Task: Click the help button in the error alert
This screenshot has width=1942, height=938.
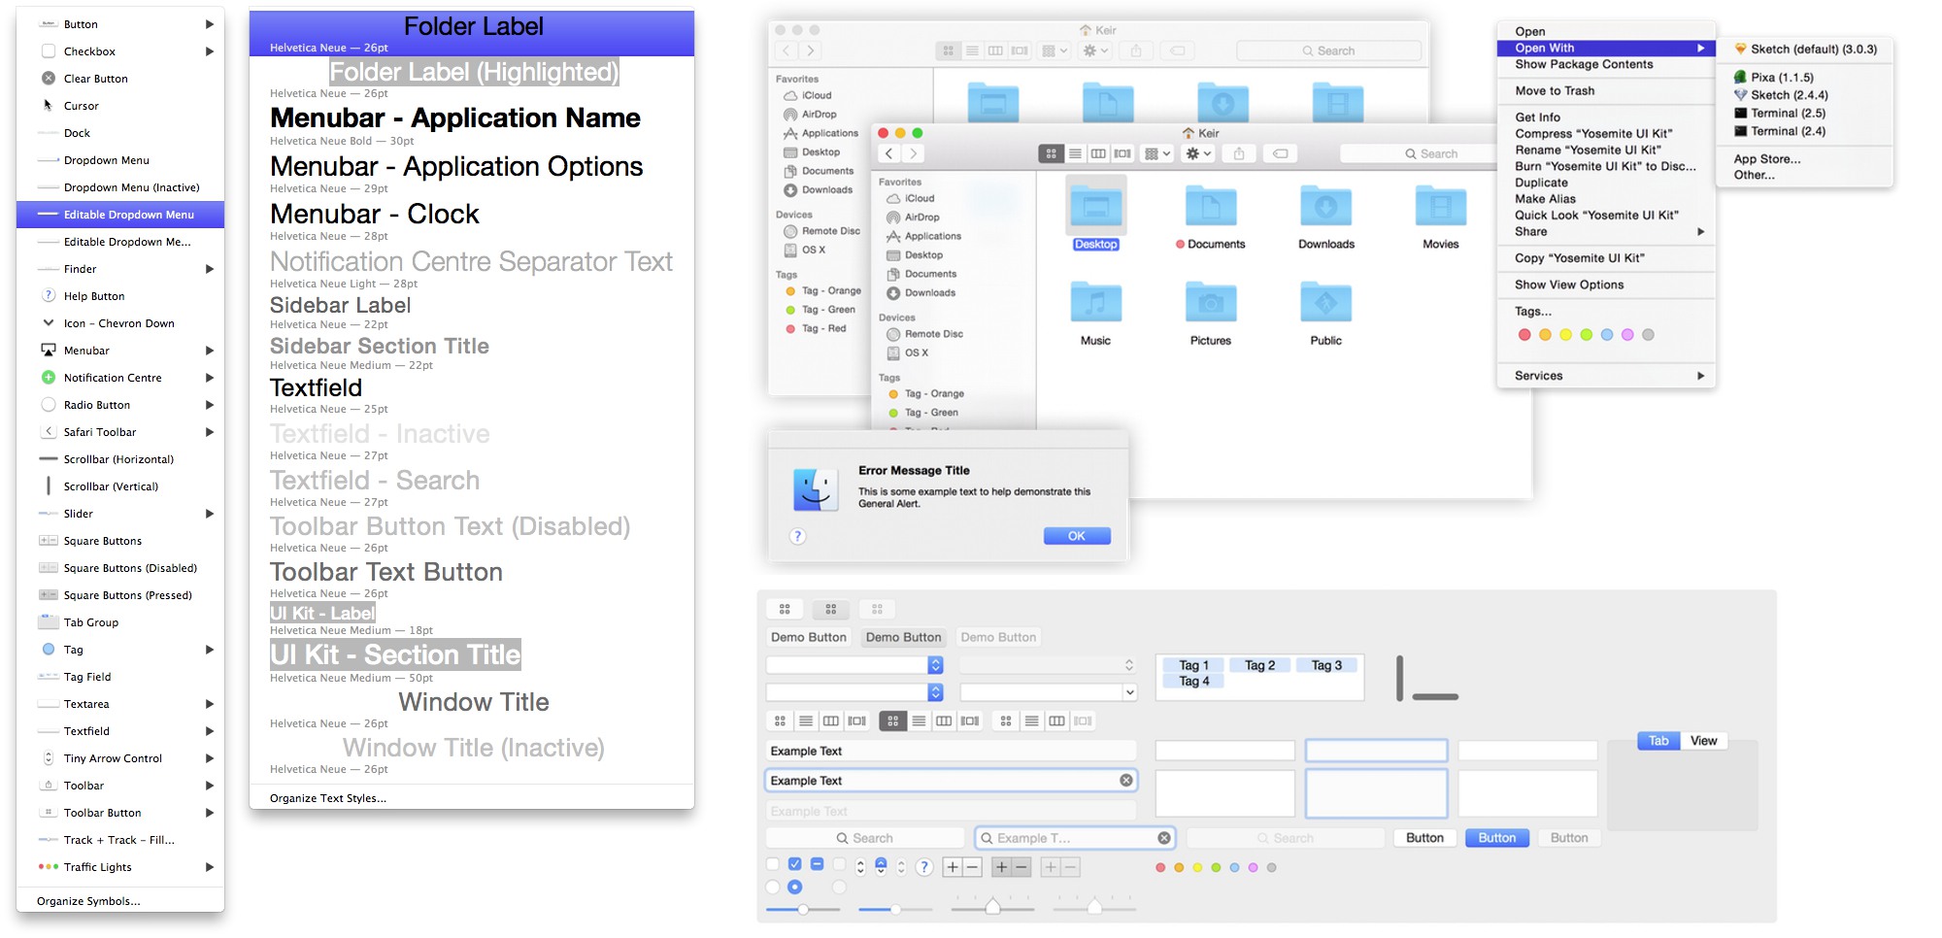Action: pyautogui.click(x=797, y=536)
